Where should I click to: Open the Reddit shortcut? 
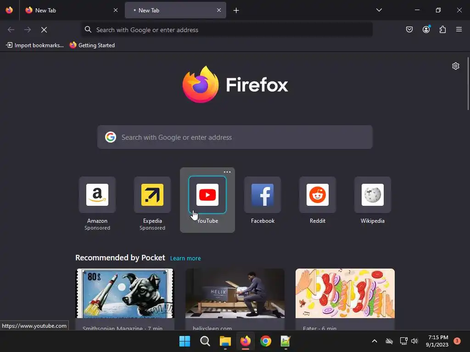318,200
